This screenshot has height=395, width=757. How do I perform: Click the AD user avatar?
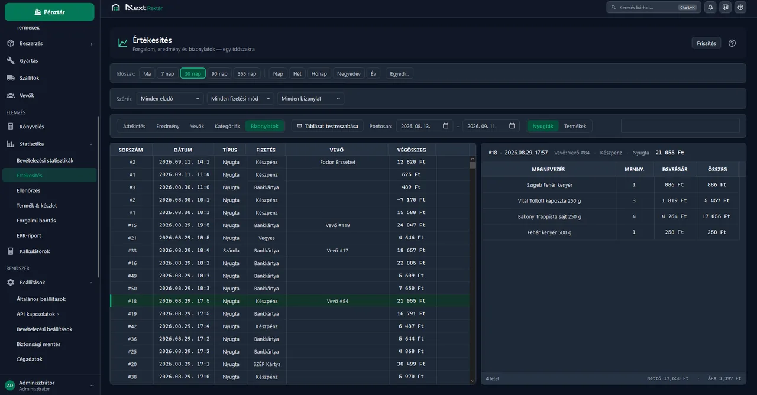(9, 385)
